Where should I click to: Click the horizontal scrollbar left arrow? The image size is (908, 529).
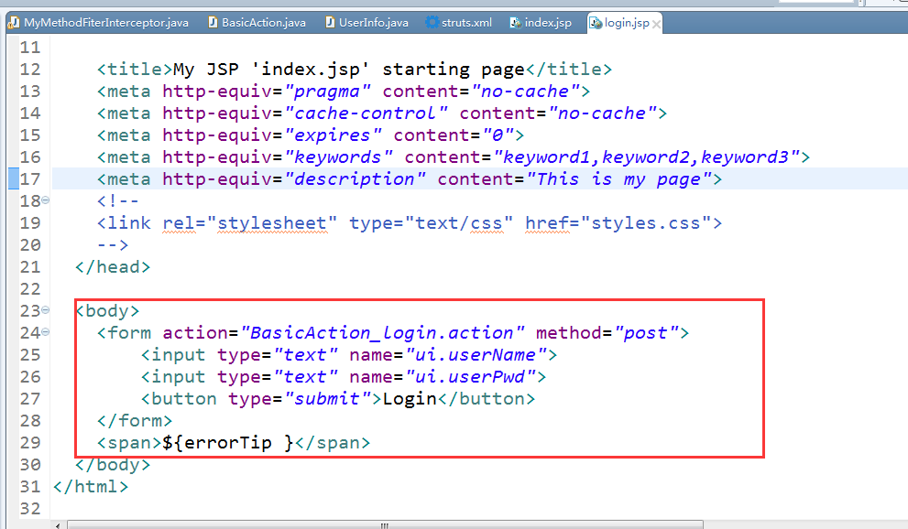point(58,525)
